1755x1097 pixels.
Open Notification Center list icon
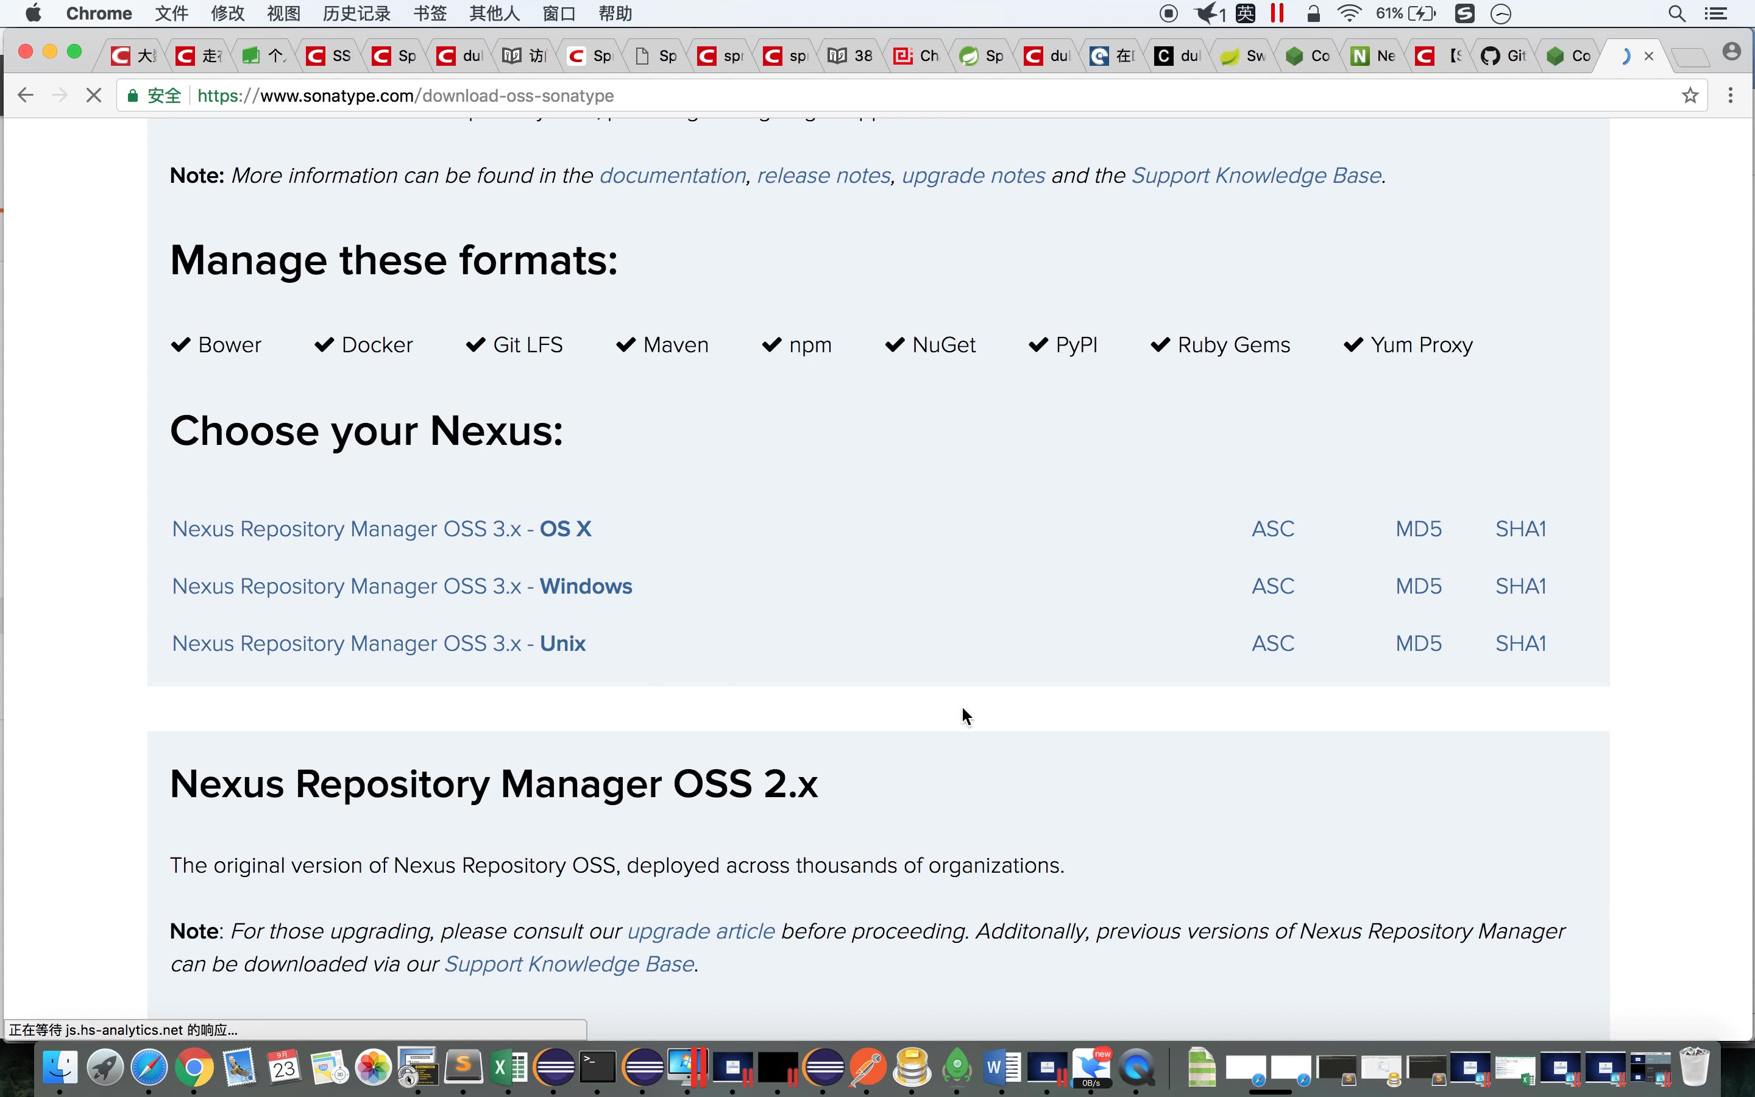(1715, 13)
